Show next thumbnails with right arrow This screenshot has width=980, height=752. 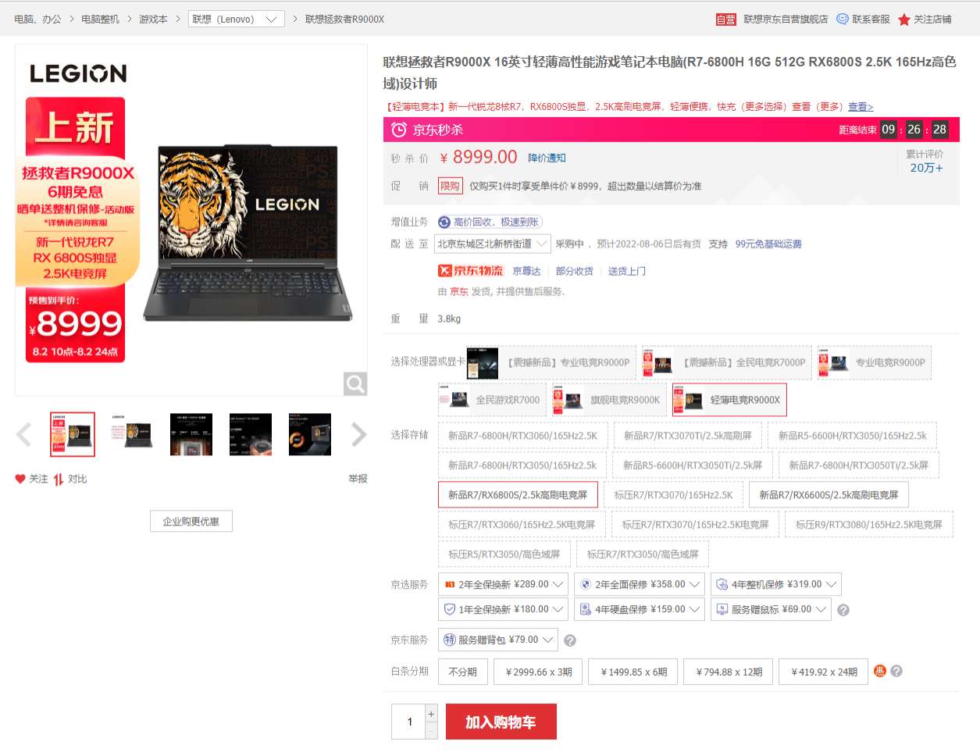click(358, 434)
